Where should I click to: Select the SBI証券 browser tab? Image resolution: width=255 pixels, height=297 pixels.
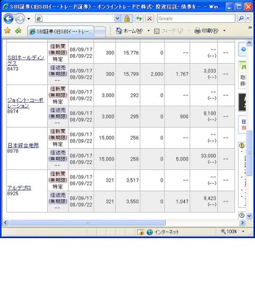point(61,31)
